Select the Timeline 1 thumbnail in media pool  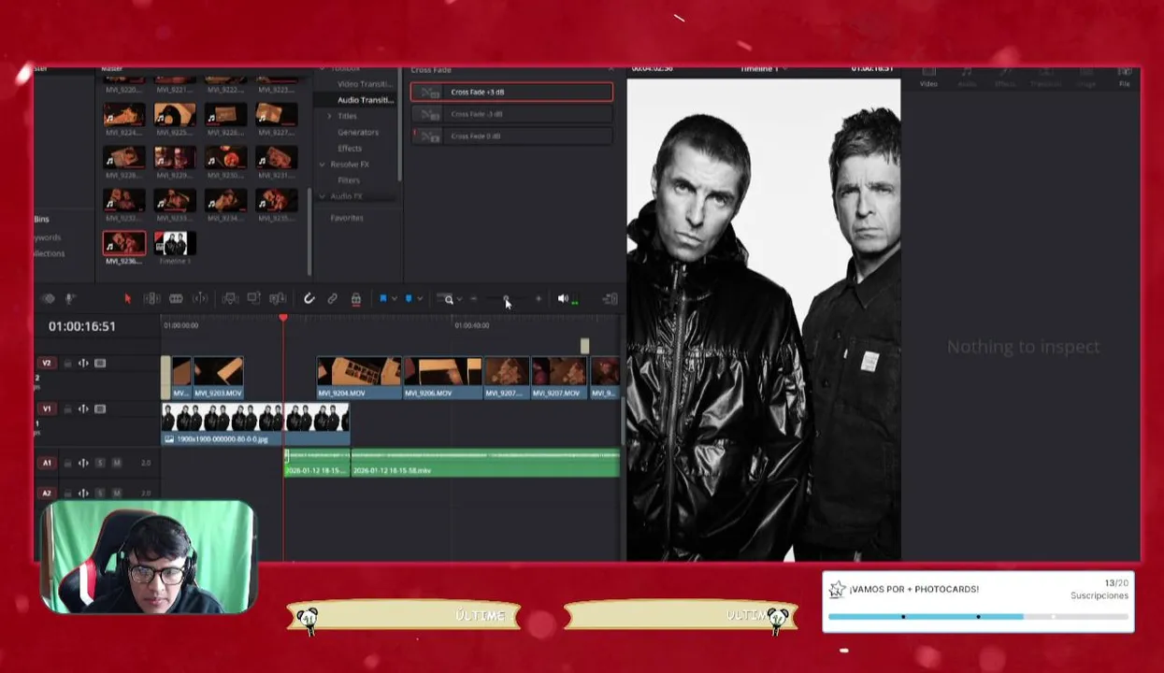[175, 244]
